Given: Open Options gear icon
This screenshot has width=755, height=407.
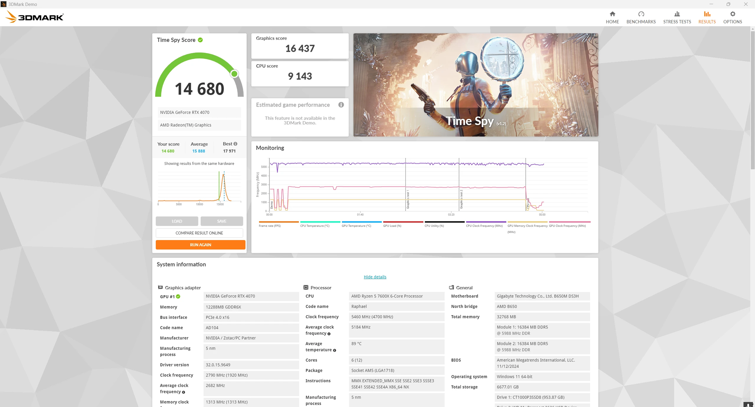Looking at the screenshot, I should click(x=732, y=14).
